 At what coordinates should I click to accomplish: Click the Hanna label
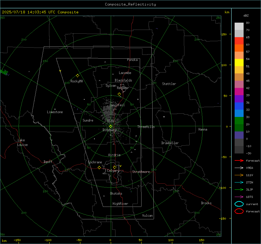point(203,129)
